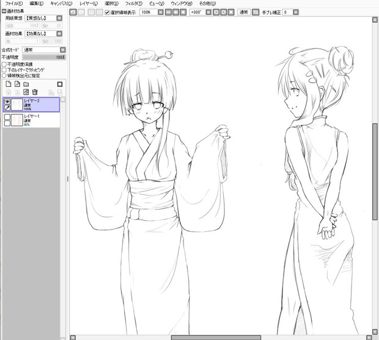Clear the layer using the erase icon
The height and width of the screenshot is (340, 379).
pos(26,92)
